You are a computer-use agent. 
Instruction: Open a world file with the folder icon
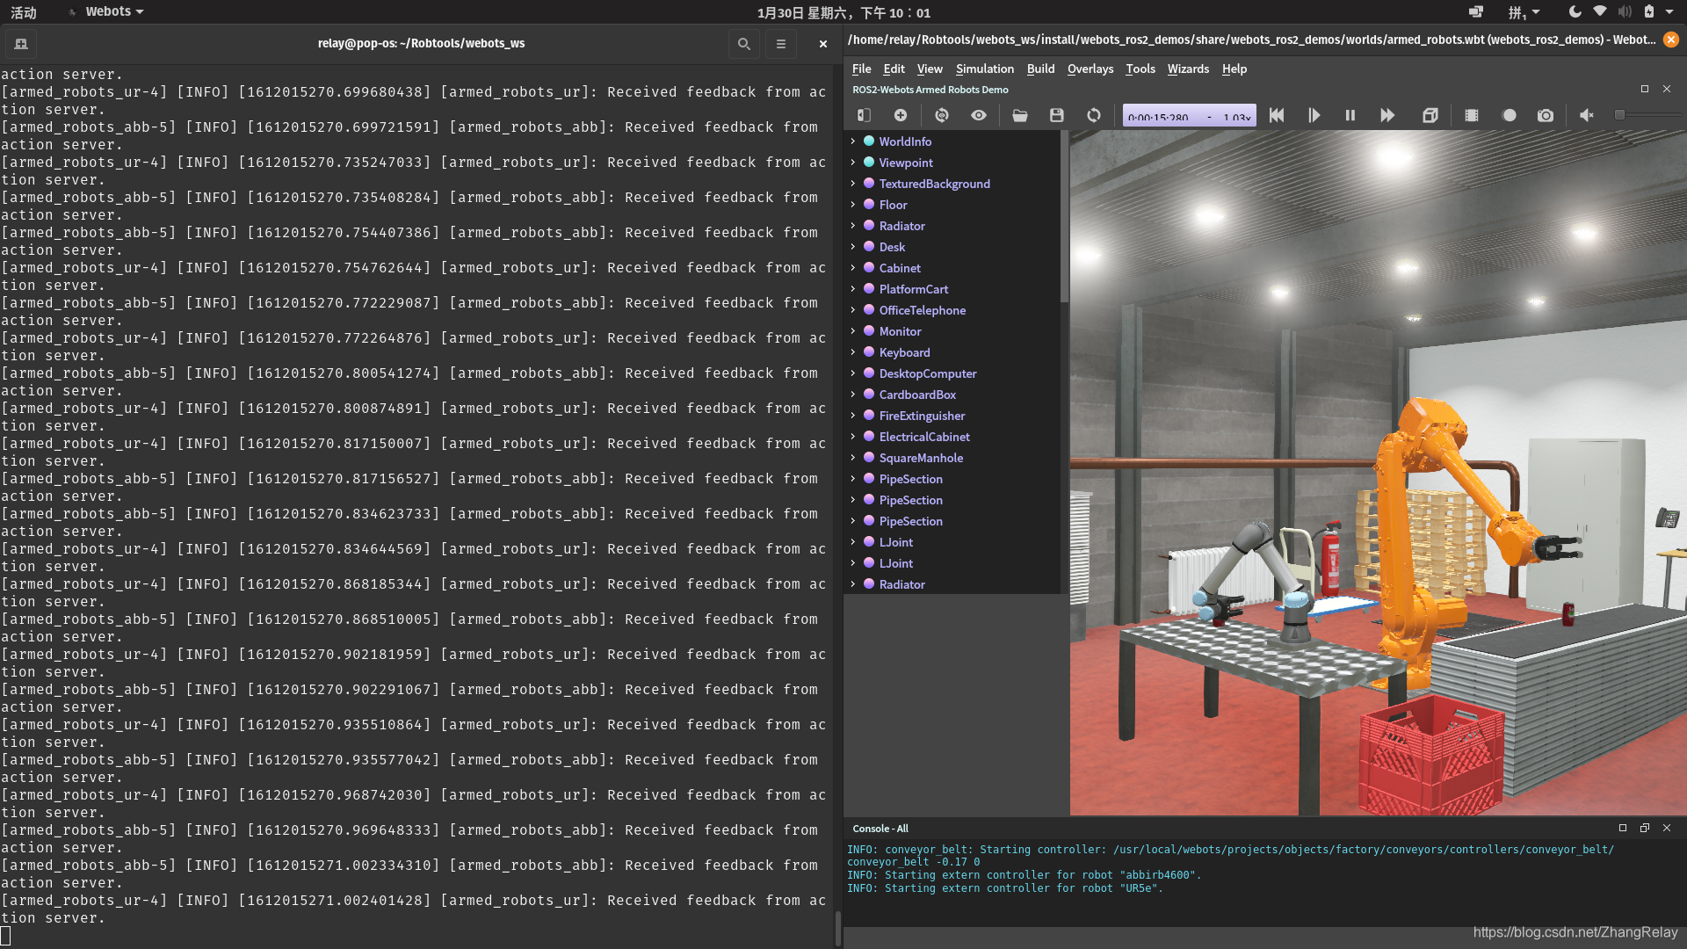tap(1019, 115)
